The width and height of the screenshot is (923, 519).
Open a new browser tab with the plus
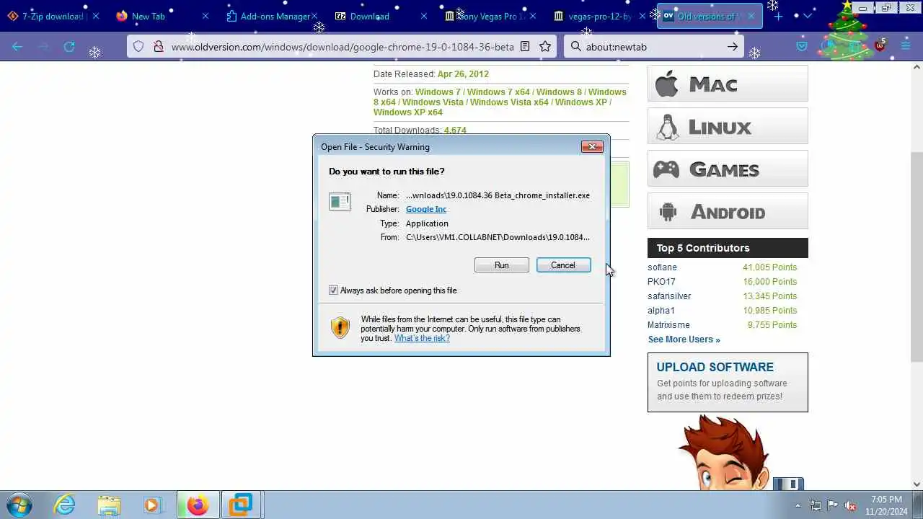click(778, 16)
